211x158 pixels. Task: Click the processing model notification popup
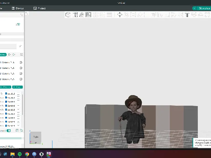[202, 143]
